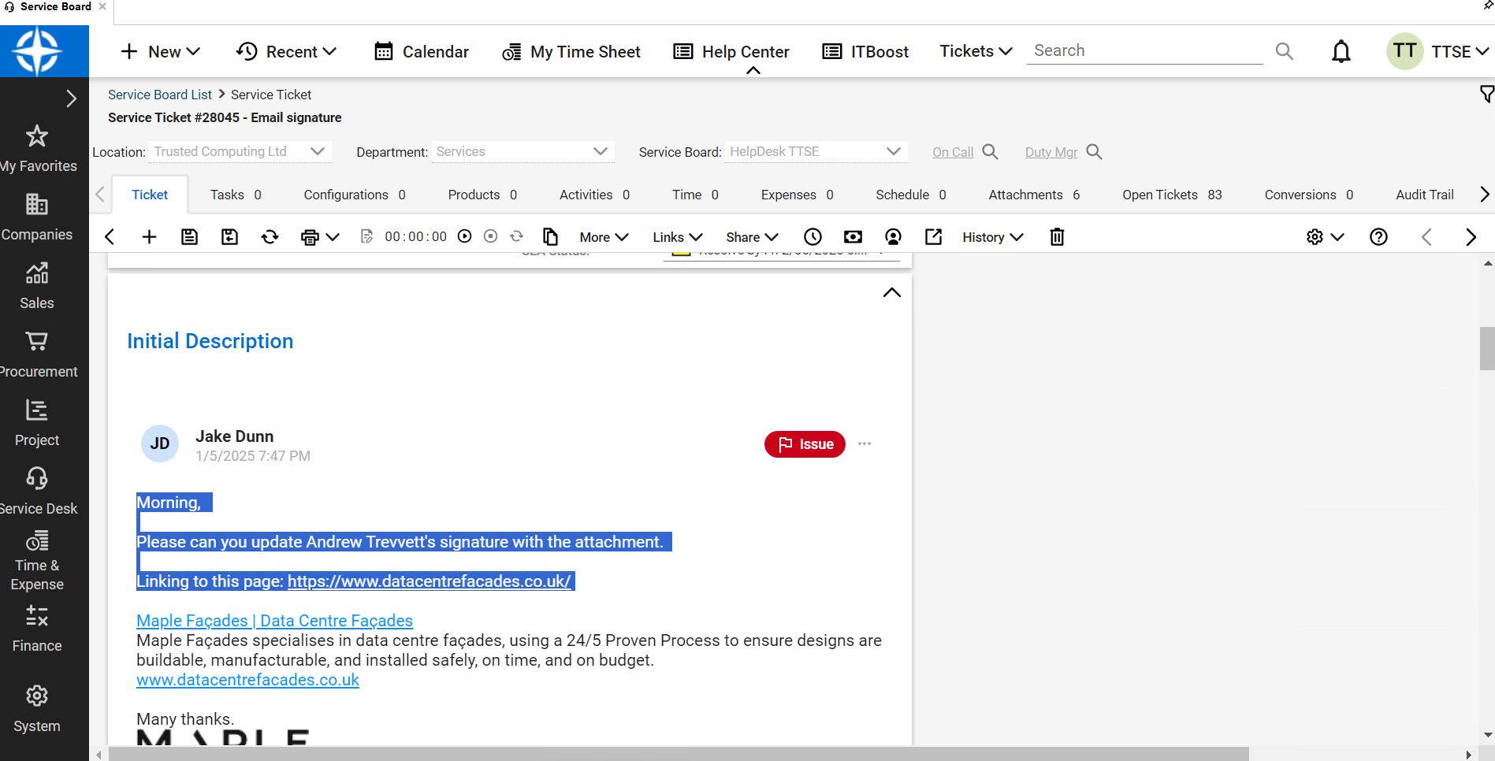Expand the left navigation sidebar
Screen dimensions: 1495x761
(x=71, y=98)
